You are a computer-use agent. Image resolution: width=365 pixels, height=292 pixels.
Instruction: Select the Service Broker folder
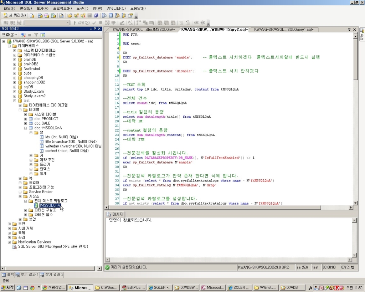[x=41, y=192]
